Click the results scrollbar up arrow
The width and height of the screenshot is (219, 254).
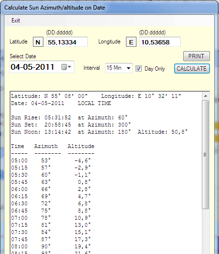coord(206,96)
